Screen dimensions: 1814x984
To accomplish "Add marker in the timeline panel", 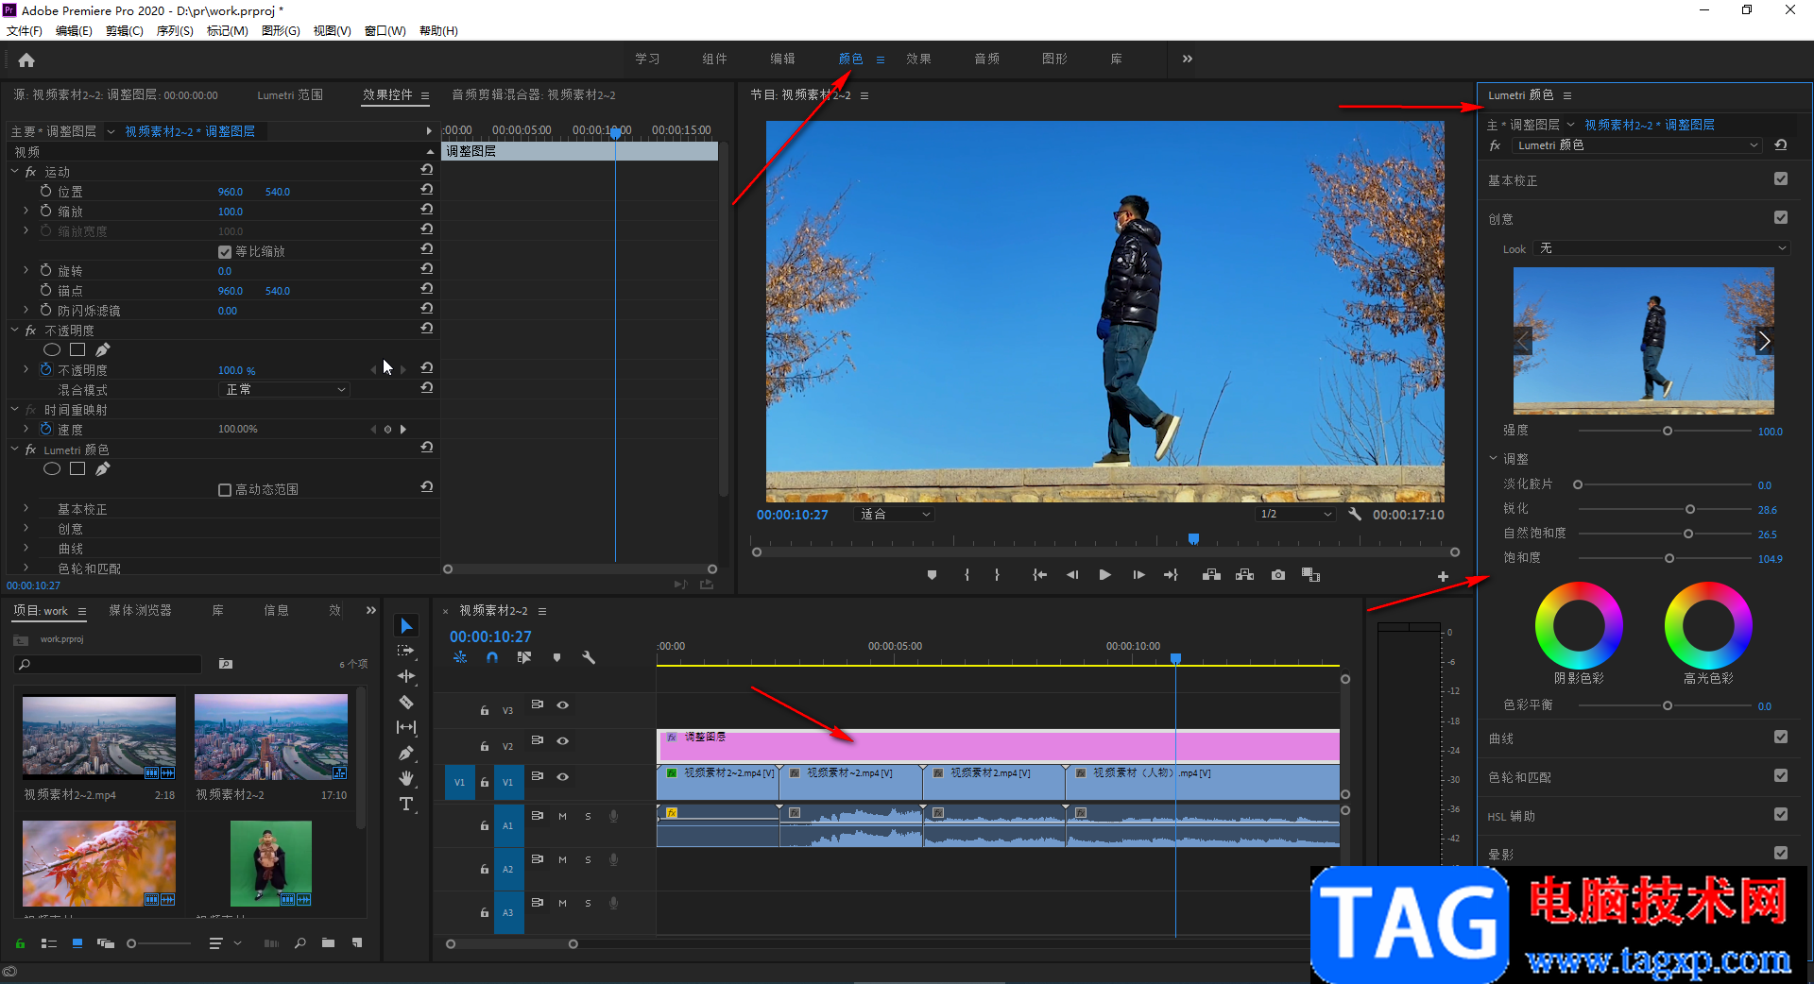I will pos(556,657).
